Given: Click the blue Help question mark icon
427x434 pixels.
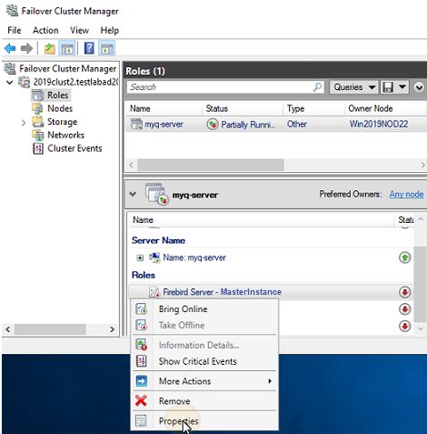Looking at the screenshot, I should (x=89, y=48).
